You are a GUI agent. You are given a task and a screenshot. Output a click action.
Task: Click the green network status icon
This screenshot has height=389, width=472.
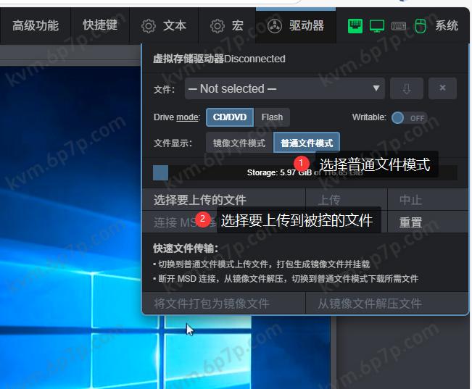tap(355, 26)
